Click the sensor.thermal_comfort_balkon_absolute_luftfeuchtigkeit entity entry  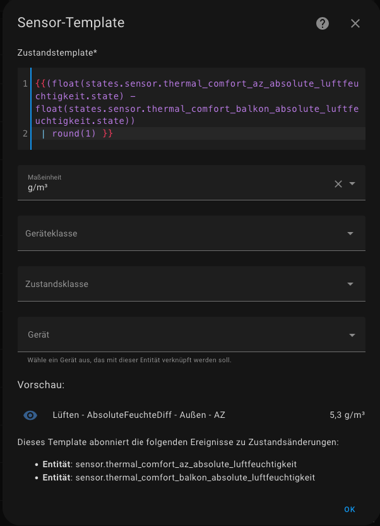[x=195, y=477]
